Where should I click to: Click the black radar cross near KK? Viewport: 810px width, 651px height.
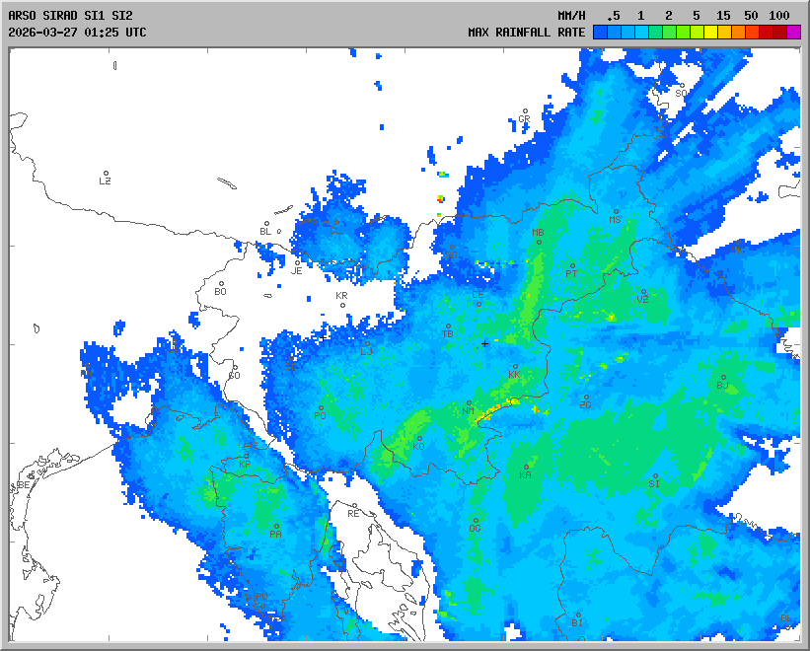point(484,343)
